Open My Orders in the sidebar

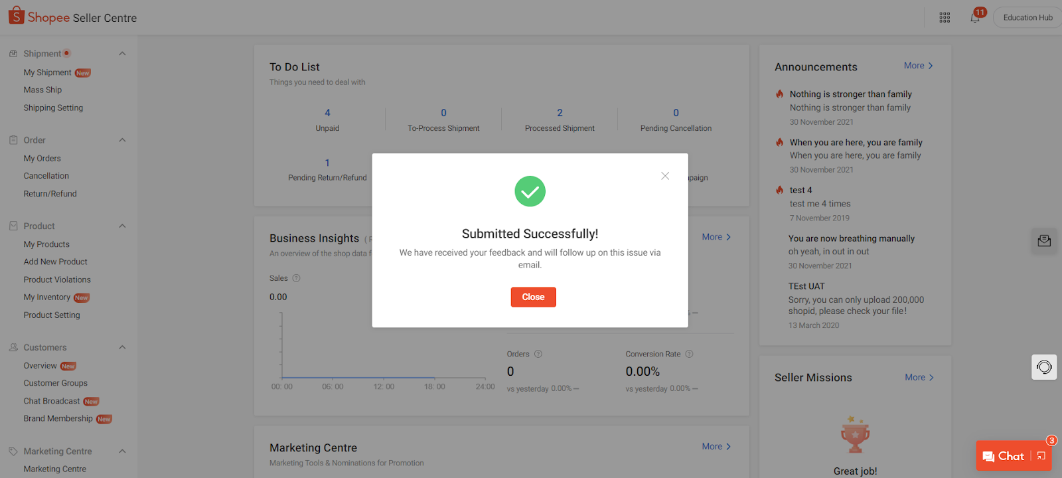coord(42,158)
